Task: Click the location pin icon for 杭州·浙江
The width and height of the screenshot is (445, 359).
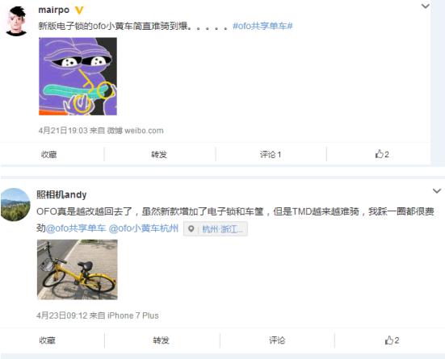Action: 191,229
